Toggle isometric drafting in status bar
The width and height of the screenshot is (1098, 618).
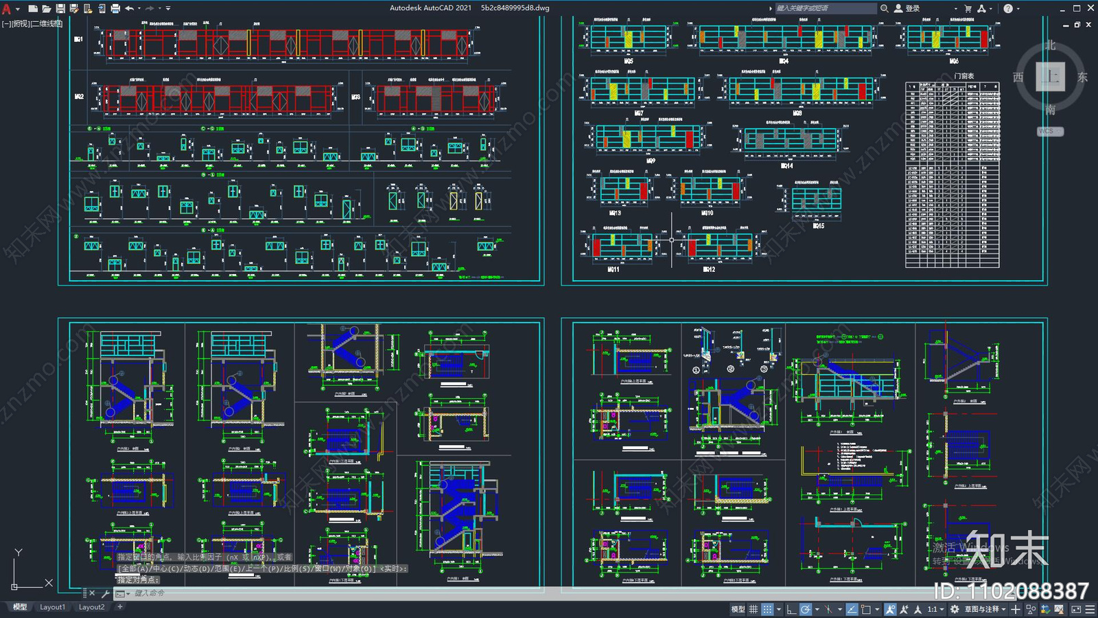tap(828, 609)
